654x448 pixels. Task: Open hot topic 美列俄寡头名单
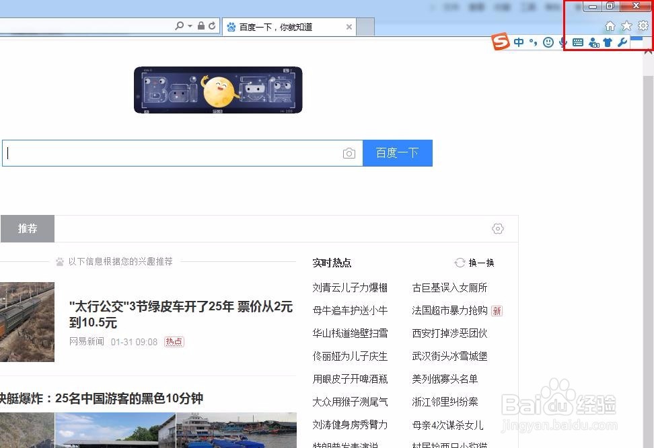(445, 379)
